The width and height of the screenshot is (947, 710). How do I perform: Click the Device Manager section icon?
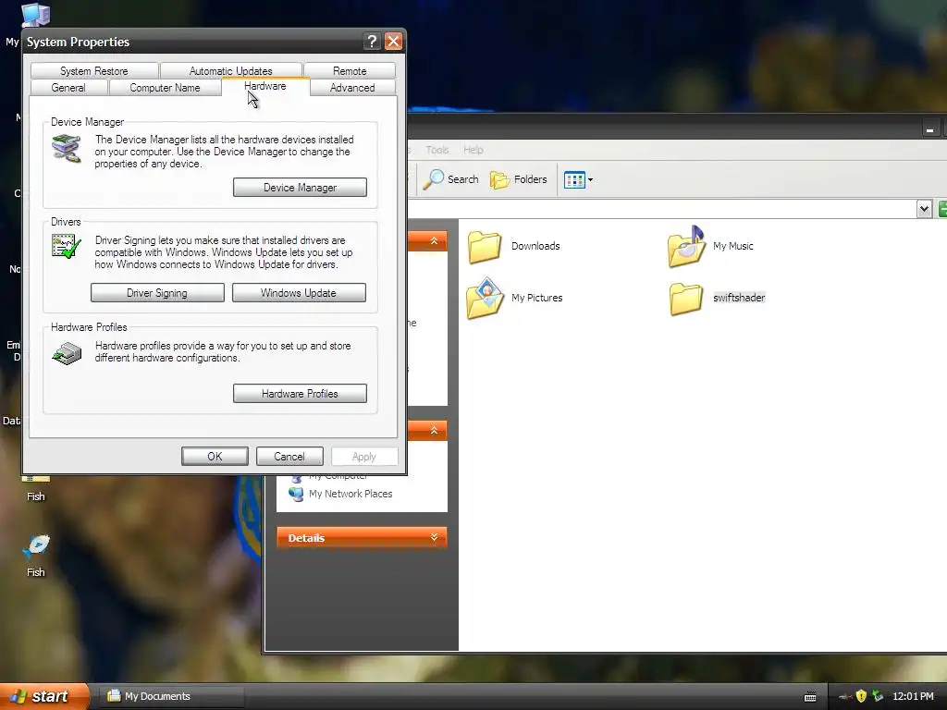pos(67,149)
